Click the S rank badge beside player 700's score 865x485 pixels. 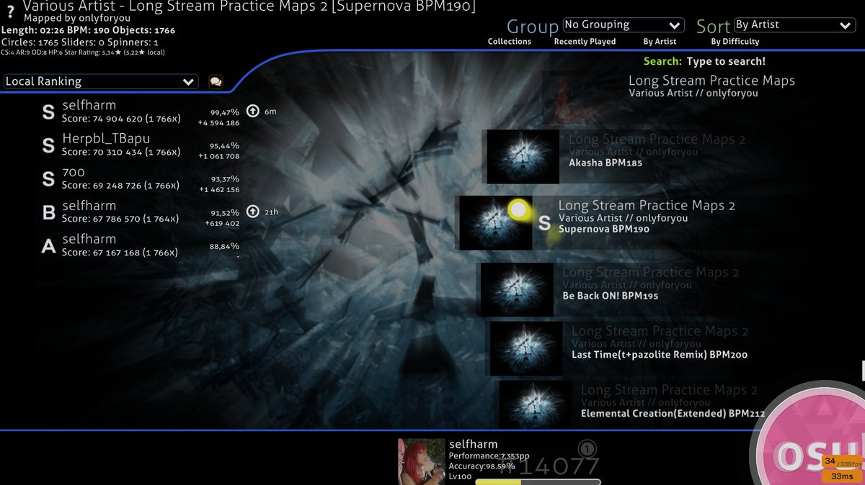coord(48,178)
